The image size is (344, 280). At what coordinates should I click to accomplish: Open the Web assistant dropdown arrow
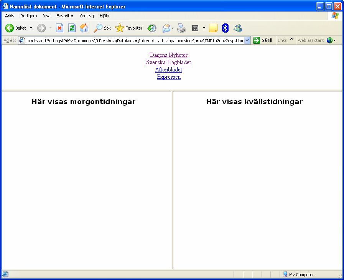pyautogui.click(x=334, y=40)
